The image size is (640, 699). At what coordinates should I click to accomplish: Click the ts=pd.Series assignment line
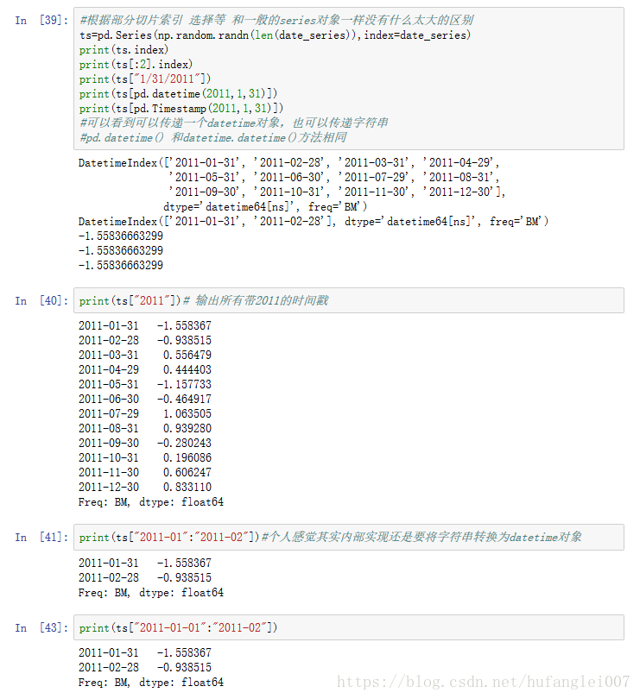pos(275,35)
